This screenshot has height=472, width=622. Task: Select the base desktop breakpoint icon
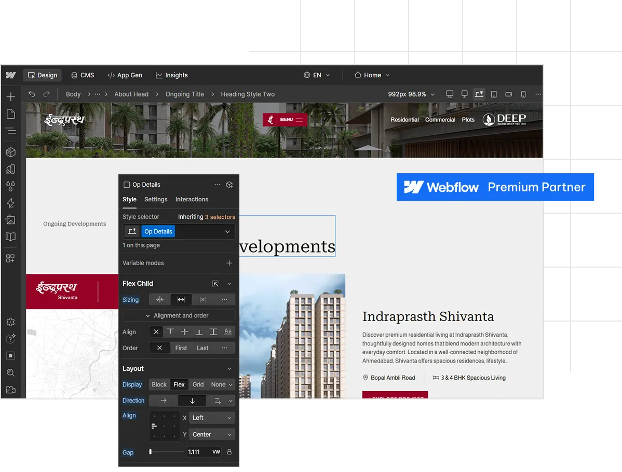[464, 94]
